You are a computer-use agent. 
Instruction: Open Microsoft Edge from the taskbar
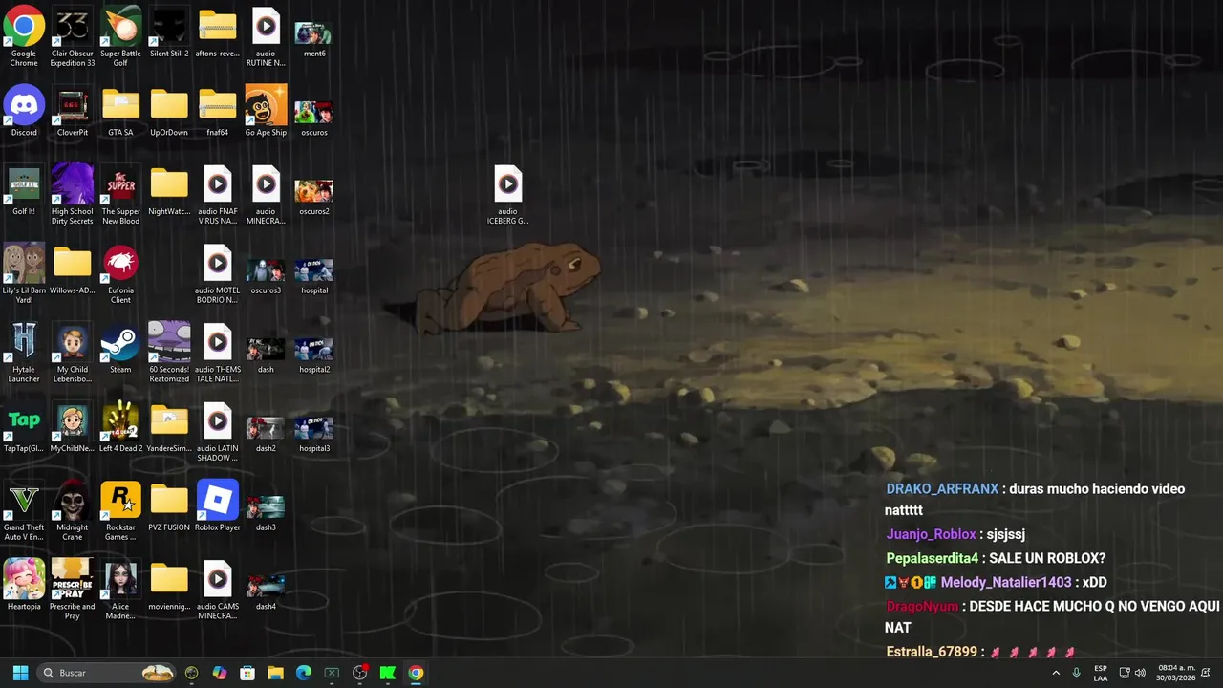pos(304,673)
